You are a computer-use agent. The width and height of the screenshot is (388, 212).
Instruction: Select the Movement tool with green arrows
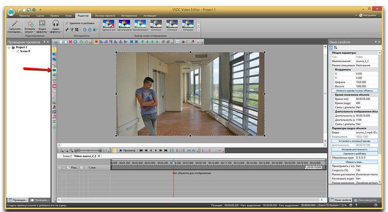54,127
